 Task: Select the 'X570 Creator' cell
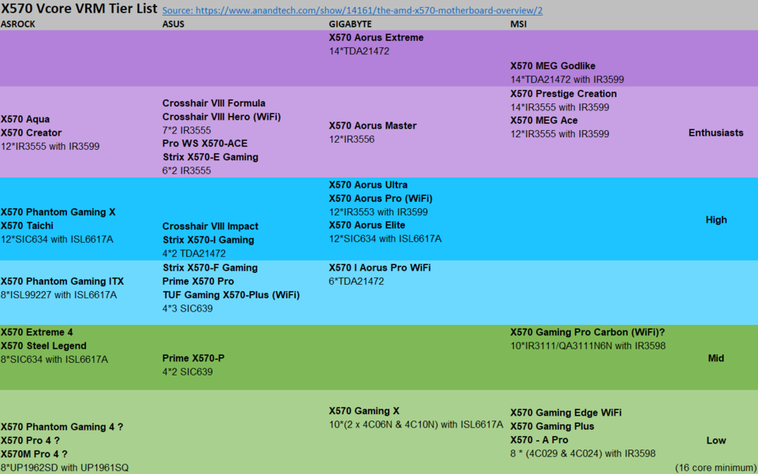31,132
